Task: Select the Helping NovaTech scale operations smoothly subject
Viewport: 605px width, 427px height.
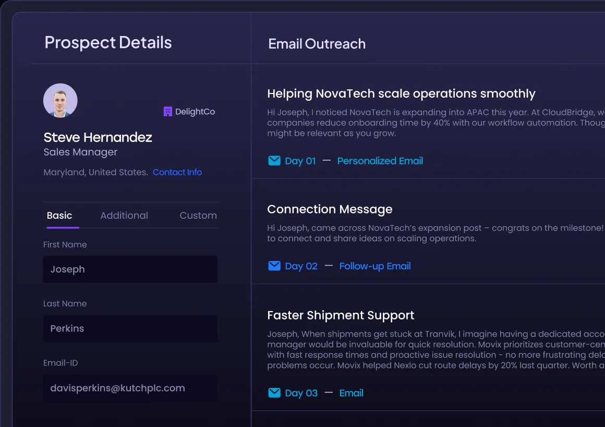Action: [401, 93]
